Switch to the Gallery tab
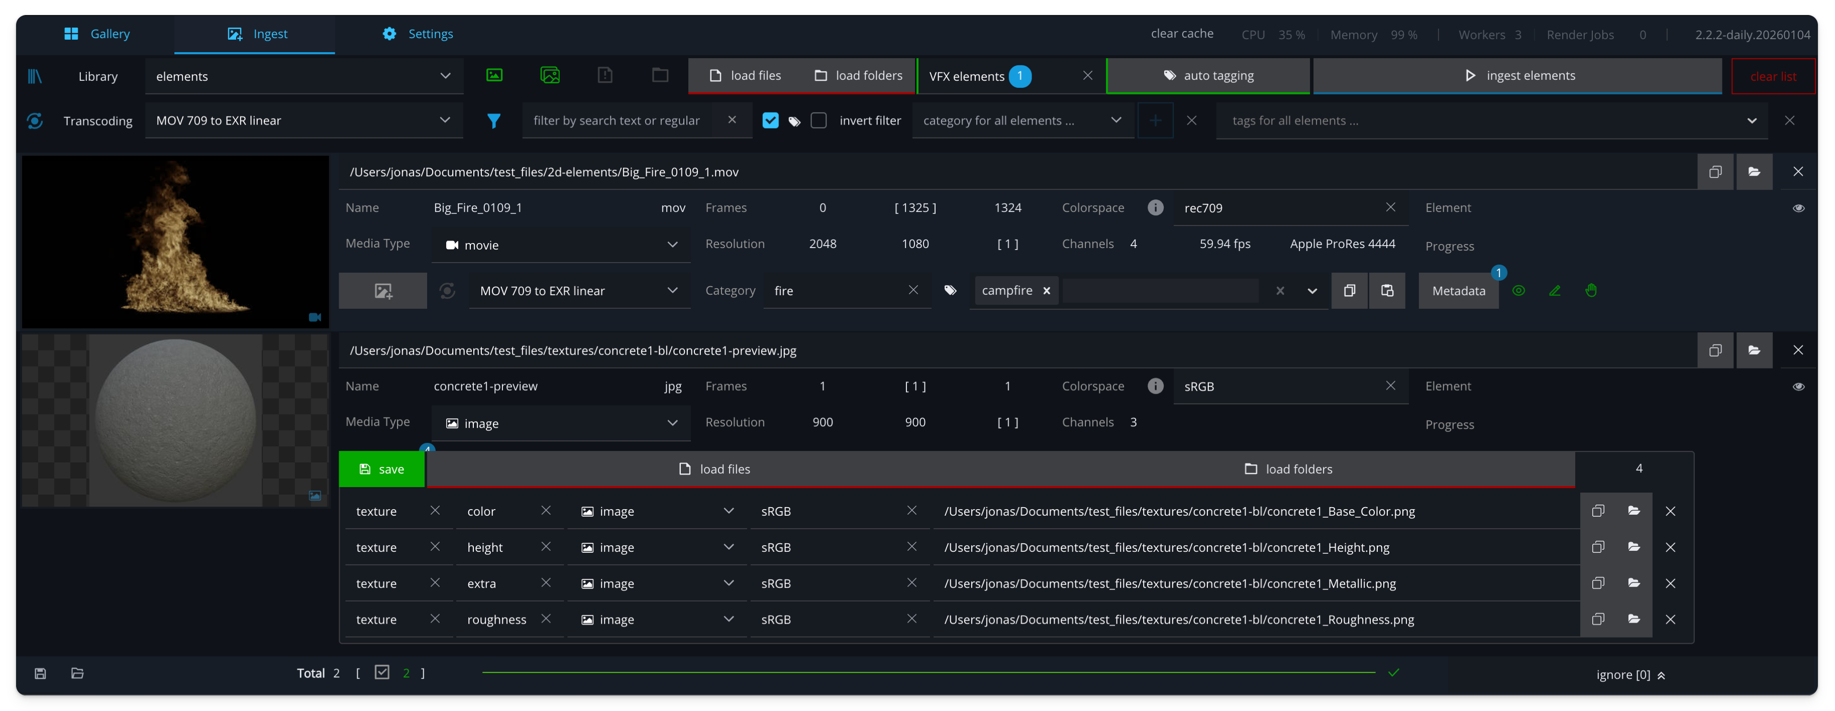 (x=97, y=34)
